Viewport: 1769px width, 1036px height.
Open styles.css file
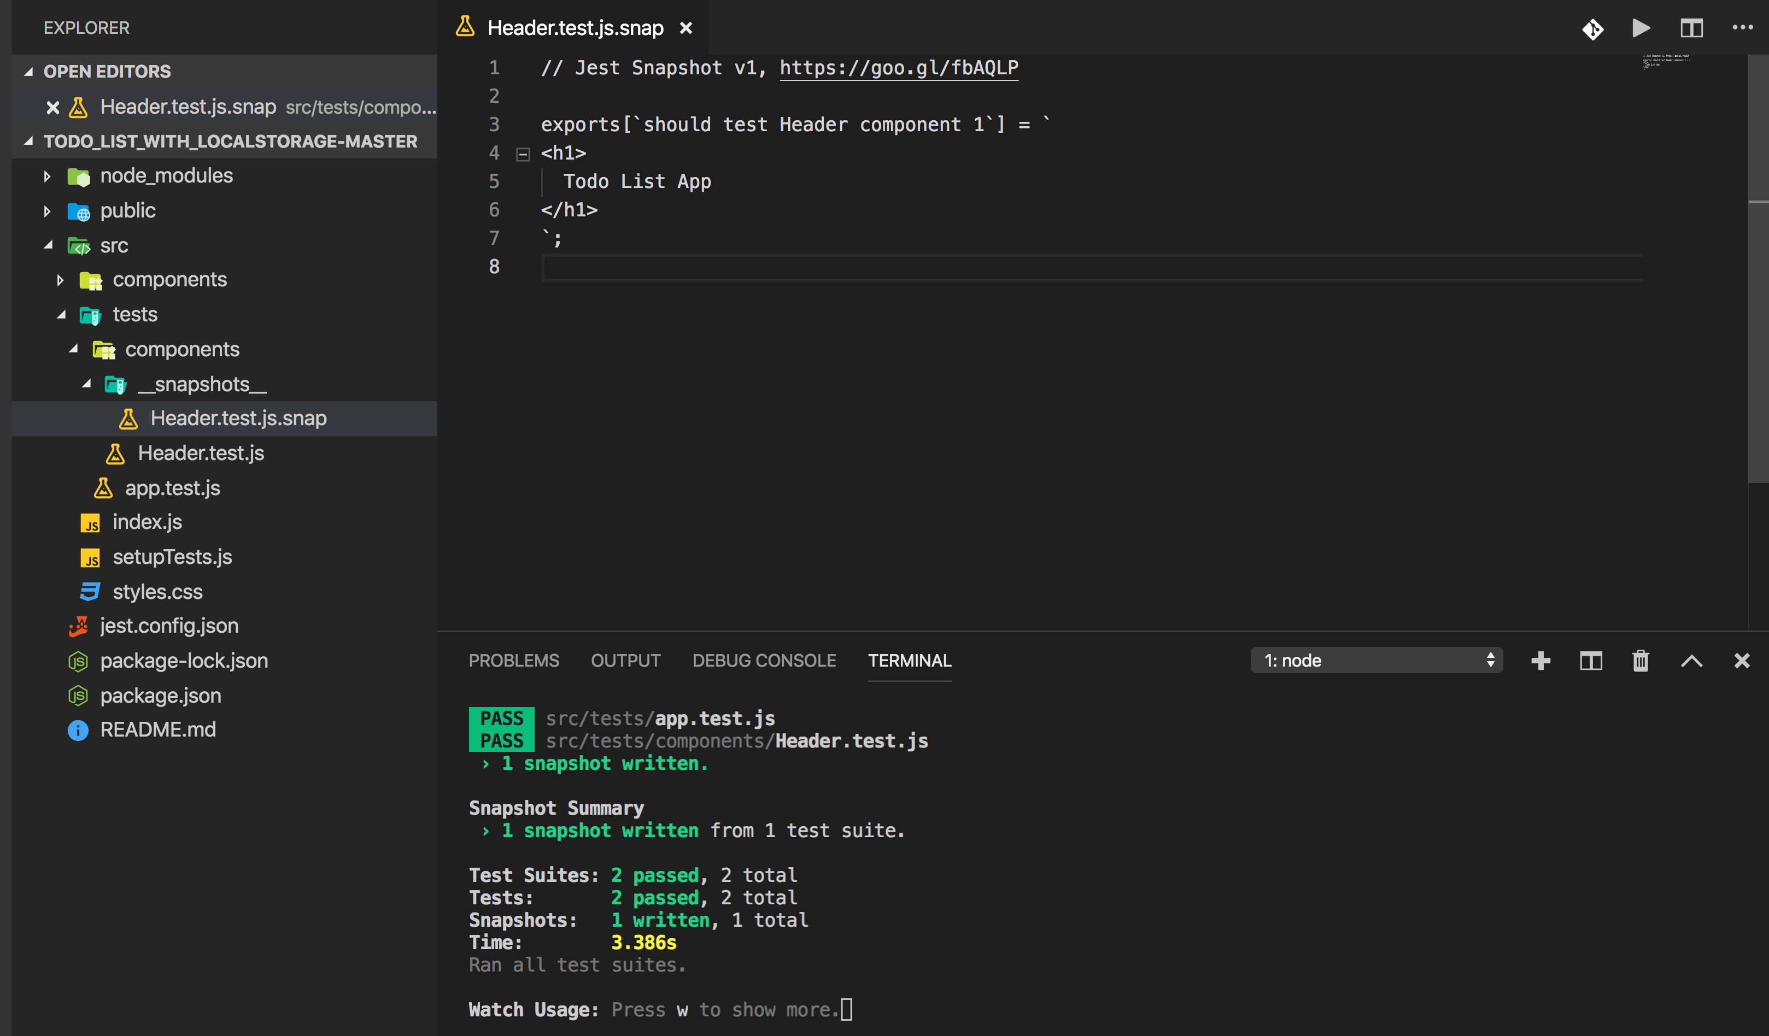pos(157,592)
